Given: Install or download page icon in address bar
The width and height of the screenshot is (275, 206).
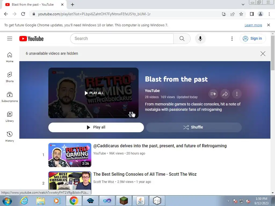Looking at the screenshot, I should coord(224,14).
